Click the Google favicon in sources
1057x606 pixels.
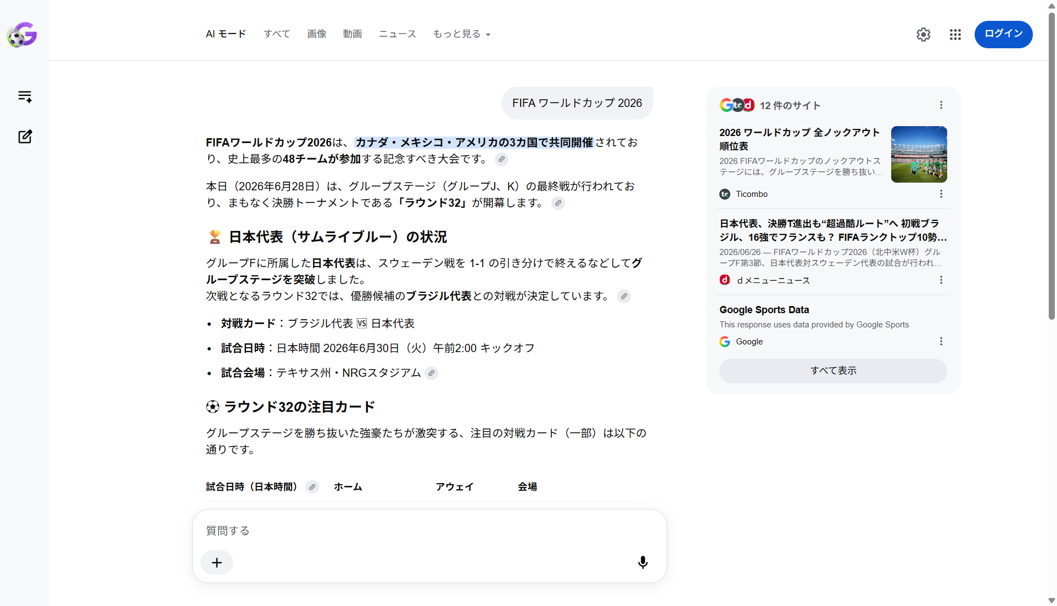725,342
